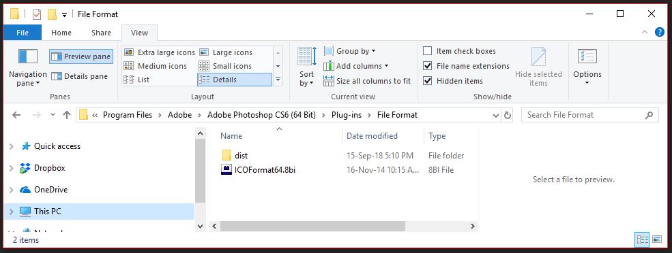The width and height of the screenshot is (672, 253).
Task: Open Customize Quick Access Toolbar dropdown
Action: click(x=64, y=14)
